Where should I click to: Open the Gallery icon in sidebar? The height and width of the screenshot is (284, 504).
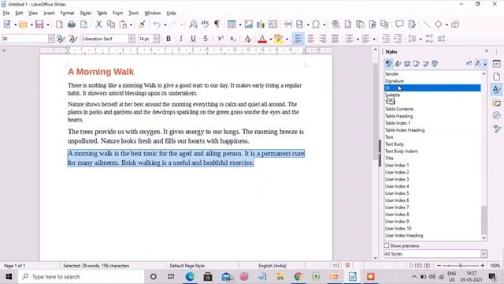[497, 103]
